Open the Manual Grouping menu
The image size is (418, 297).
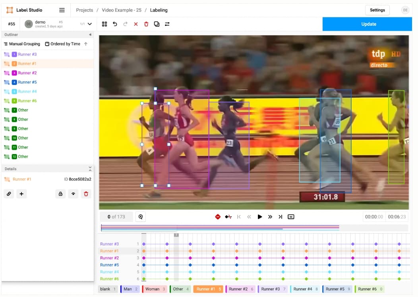pyautogui.click(x=22, y=44)
